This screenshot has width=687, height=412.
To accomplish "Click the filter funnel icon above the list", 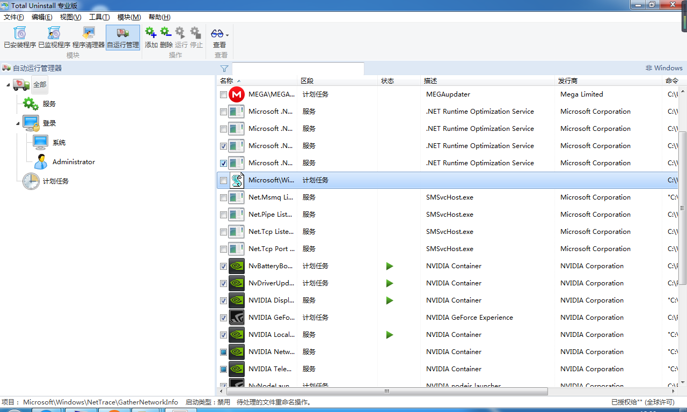I will pyautogui.click(x=224, y=68).
